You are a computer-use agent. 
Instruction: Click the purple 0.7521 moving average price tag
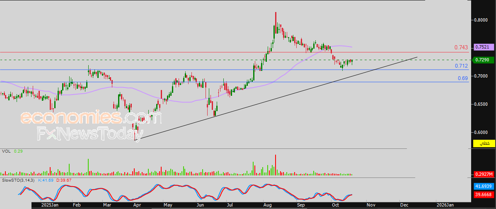coord(482,47)
